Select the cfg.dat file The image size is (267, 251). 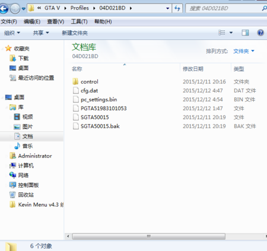[x=89, y=91]
